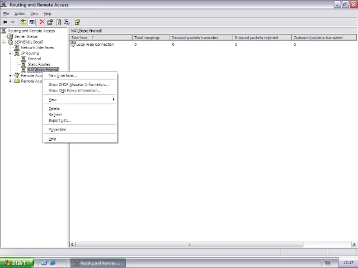Viewport: 358px width, 268px height.
Task: Click the green Refresh toolbar icon
Action: click(59, 22)
